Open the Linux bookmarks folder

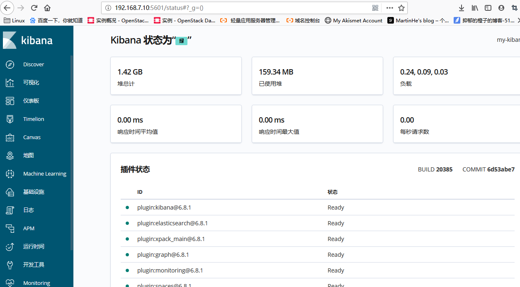coord(14,20)
